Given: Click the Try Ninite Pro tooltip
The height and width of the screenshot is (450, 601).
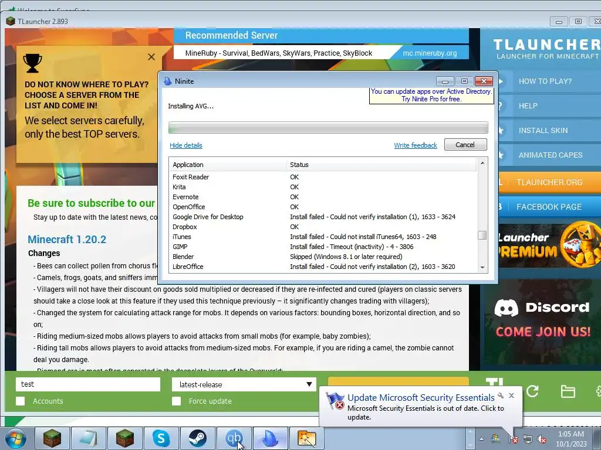Looking at the screenshot, I should coord(431,96).
